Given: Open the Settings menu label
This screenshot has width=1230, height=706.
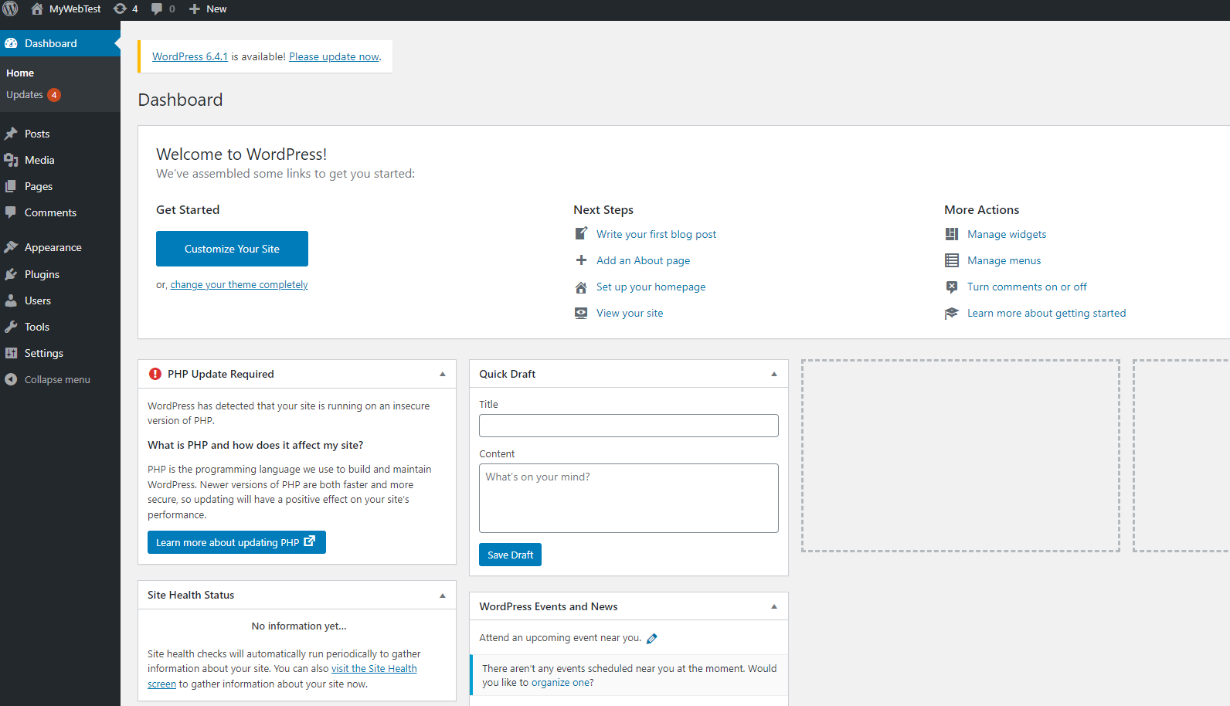Looking at the screenshot, I should pos(44,353).
